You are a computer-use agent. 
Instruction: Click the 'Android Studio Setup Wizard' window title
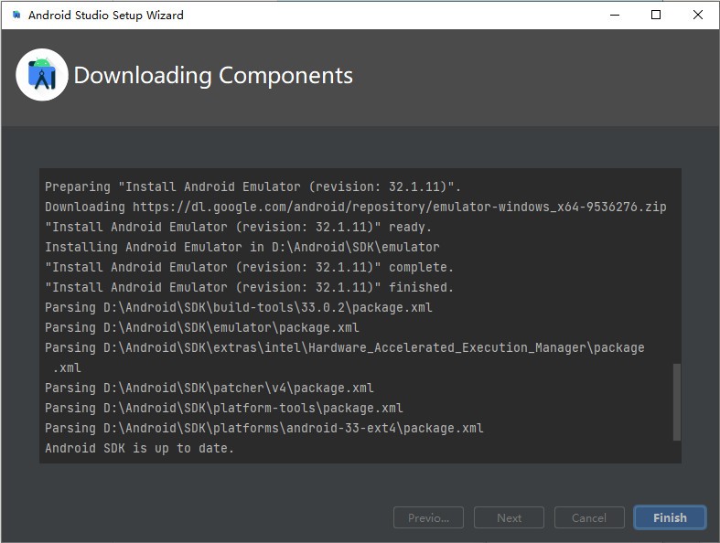pos(105,16)
